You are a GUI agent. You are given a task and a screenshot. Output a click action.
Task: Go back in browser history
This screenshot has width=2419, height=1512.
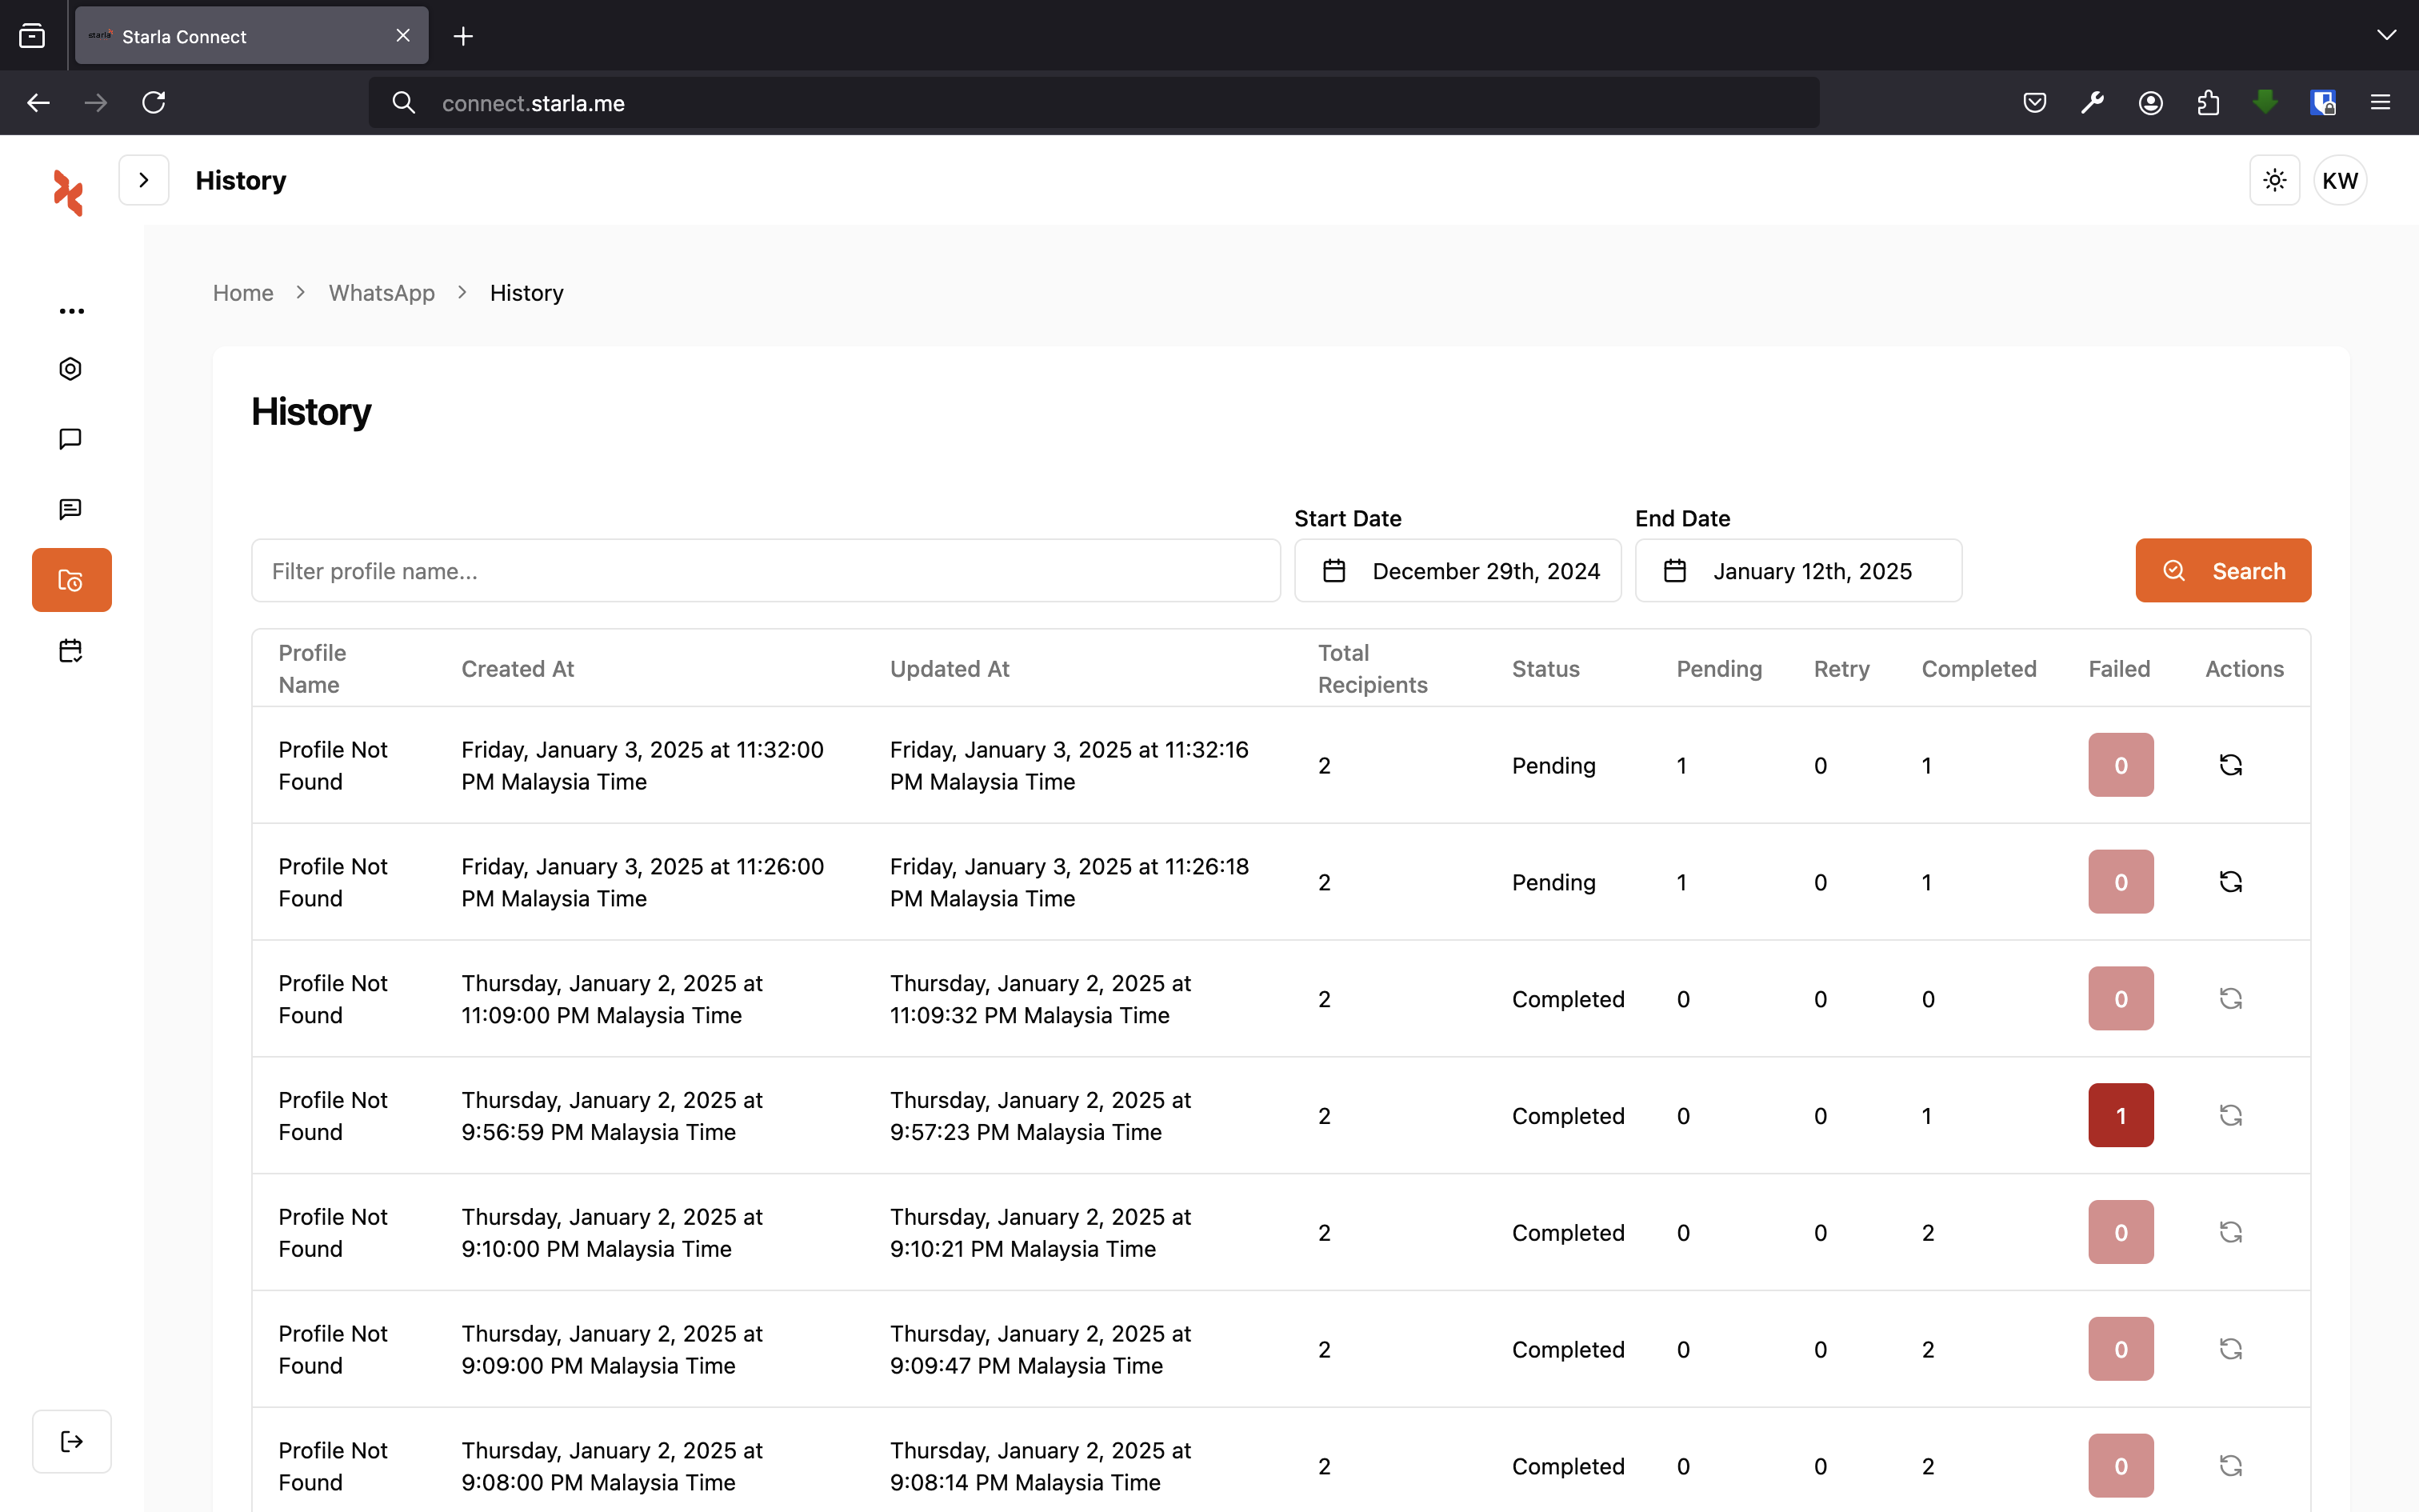tap(38, 103)
